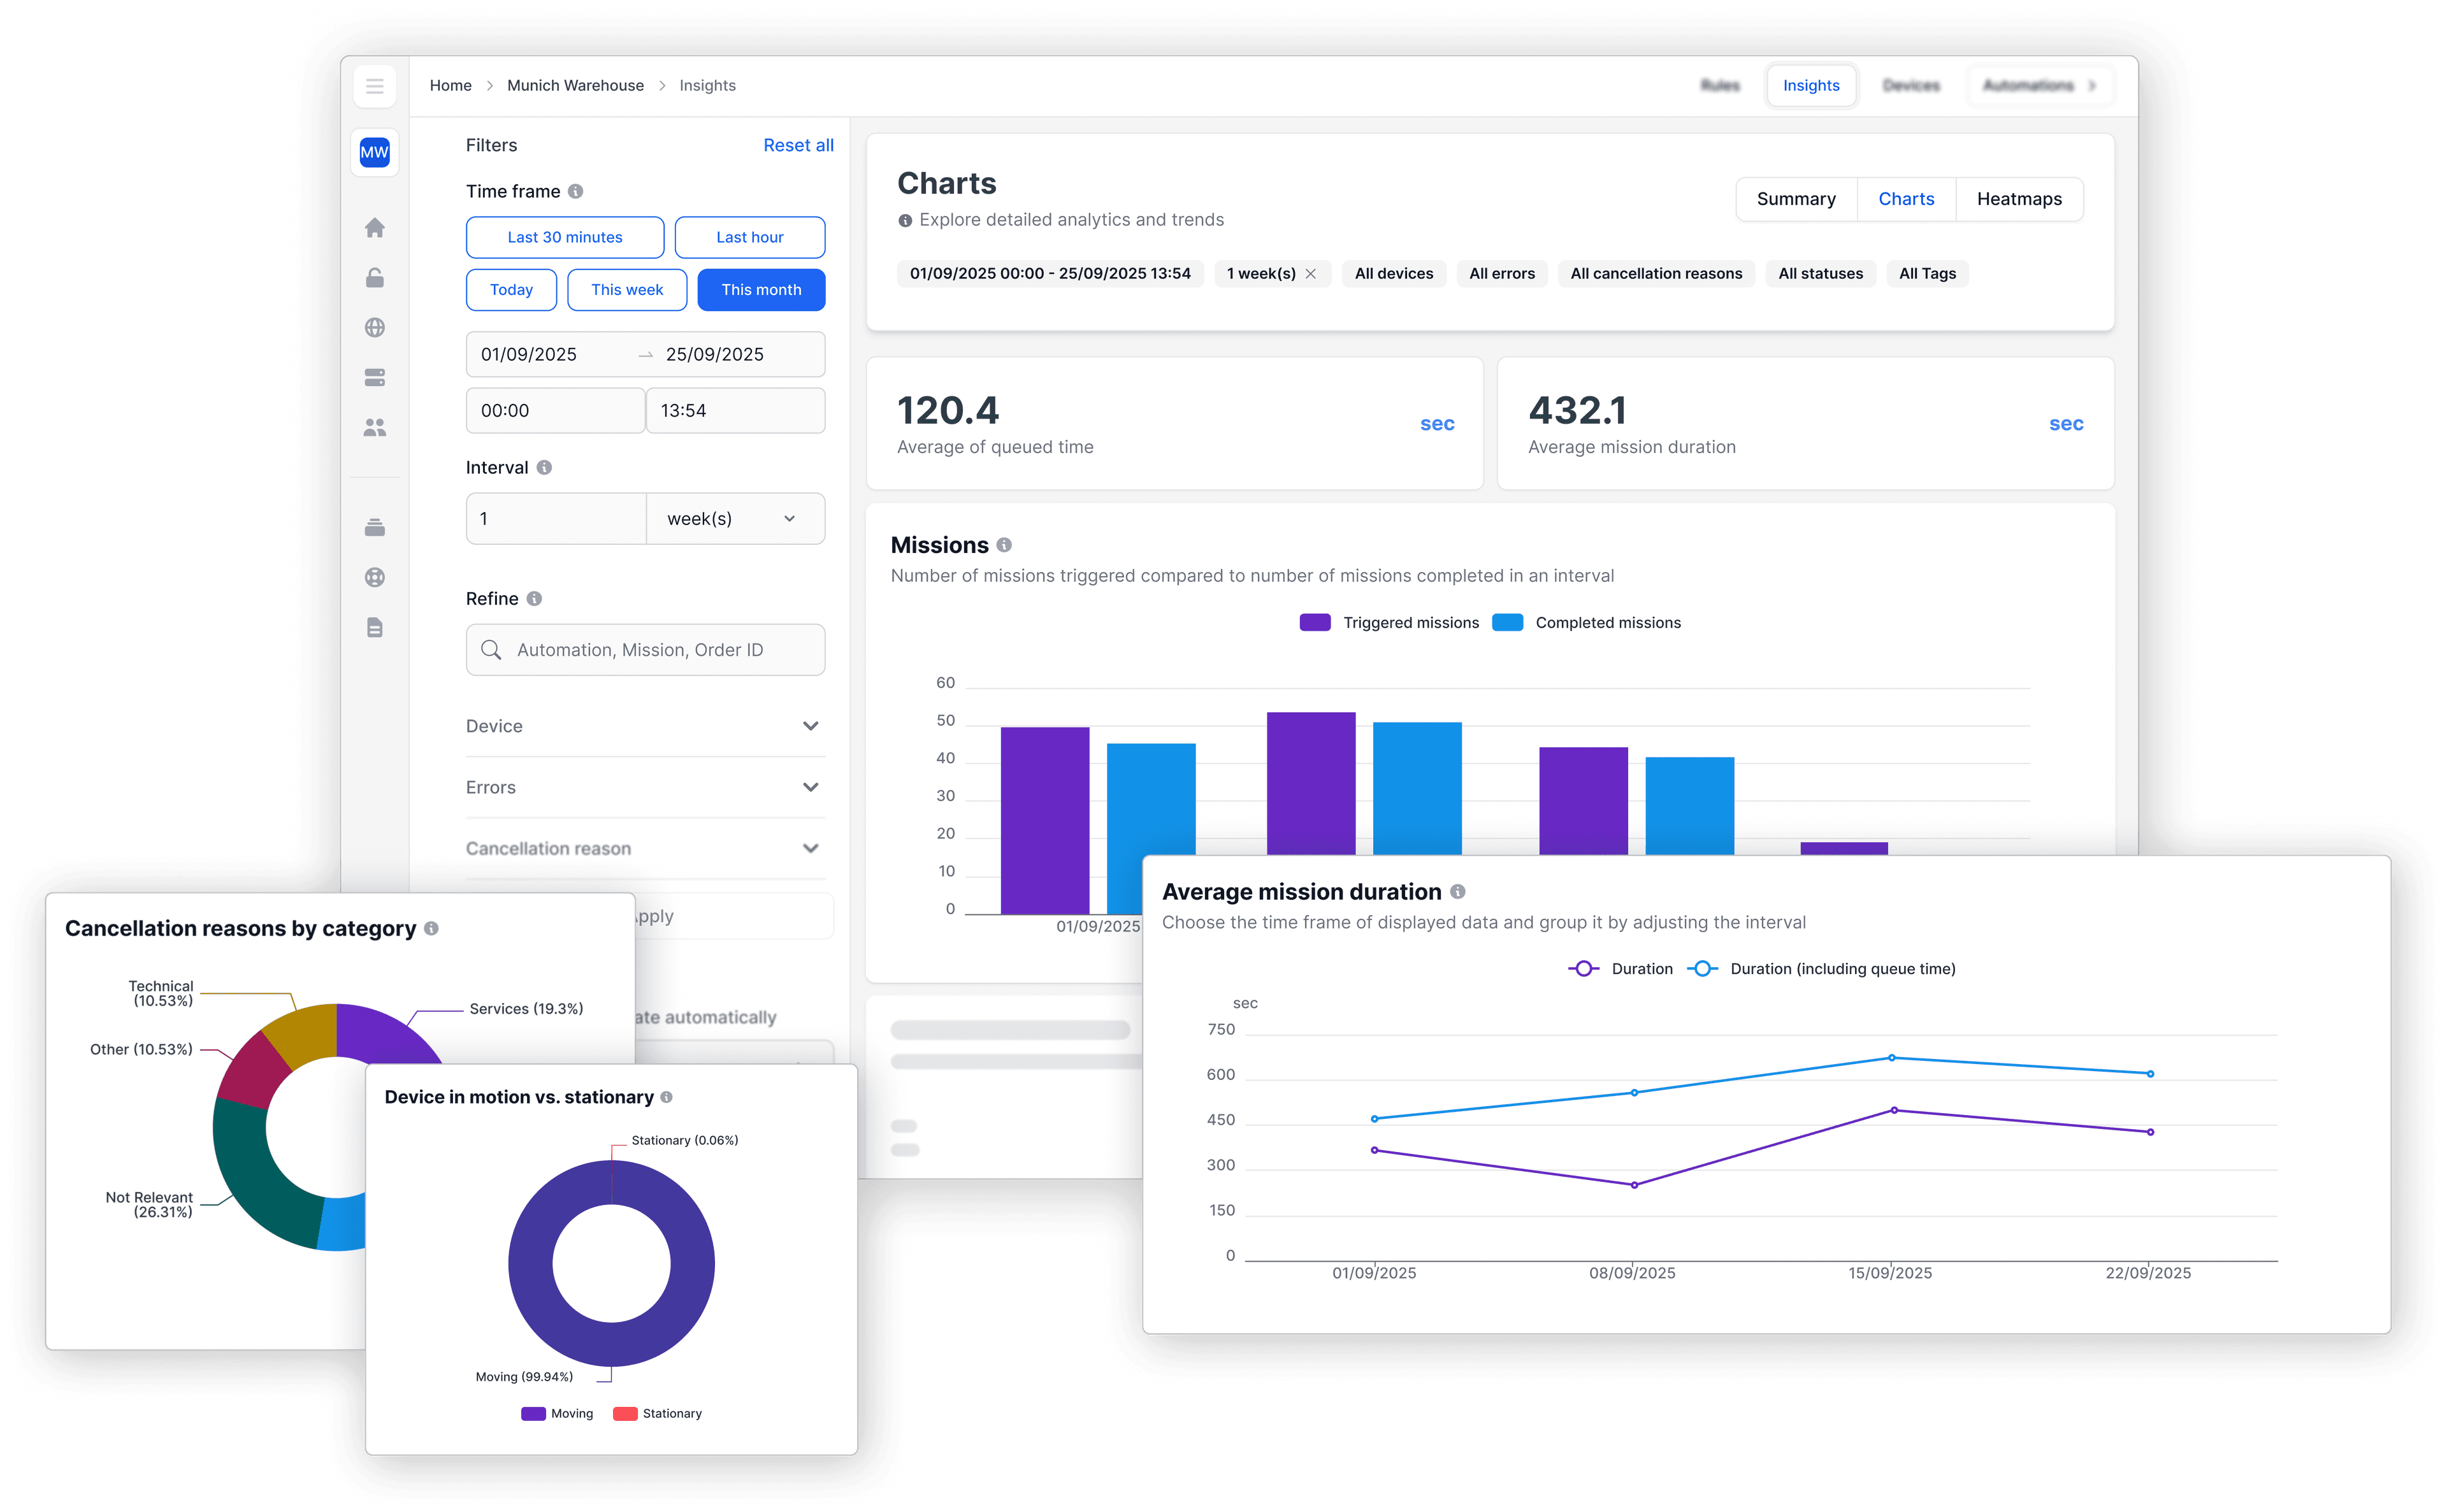Open the layers stack sidebar icon

(374, 527)
